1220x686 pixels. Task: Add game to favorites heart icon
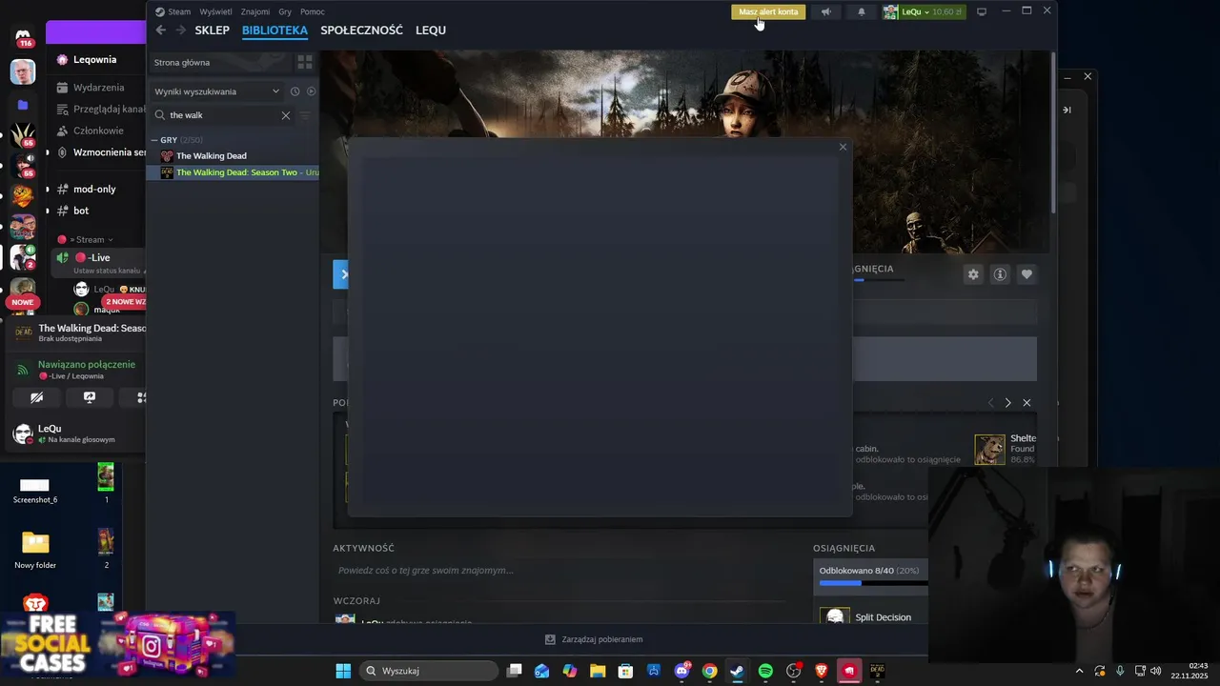pos(1027,274)
